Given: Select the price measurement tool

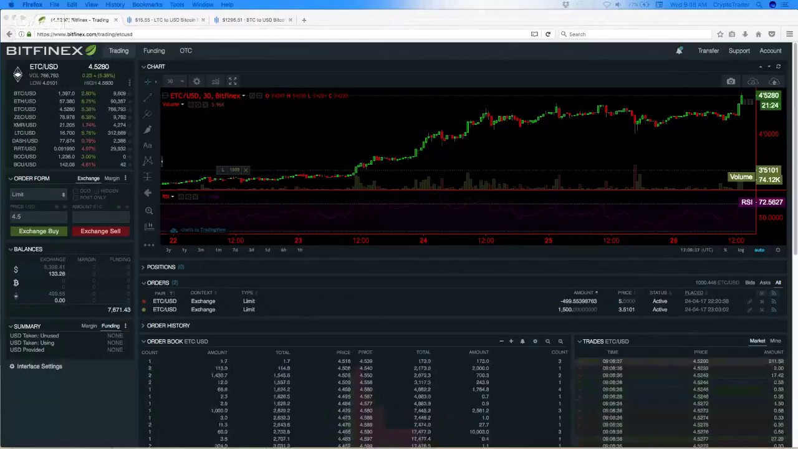Looking at the screenshot, I should pyautogui.click(x=148, y=177).
